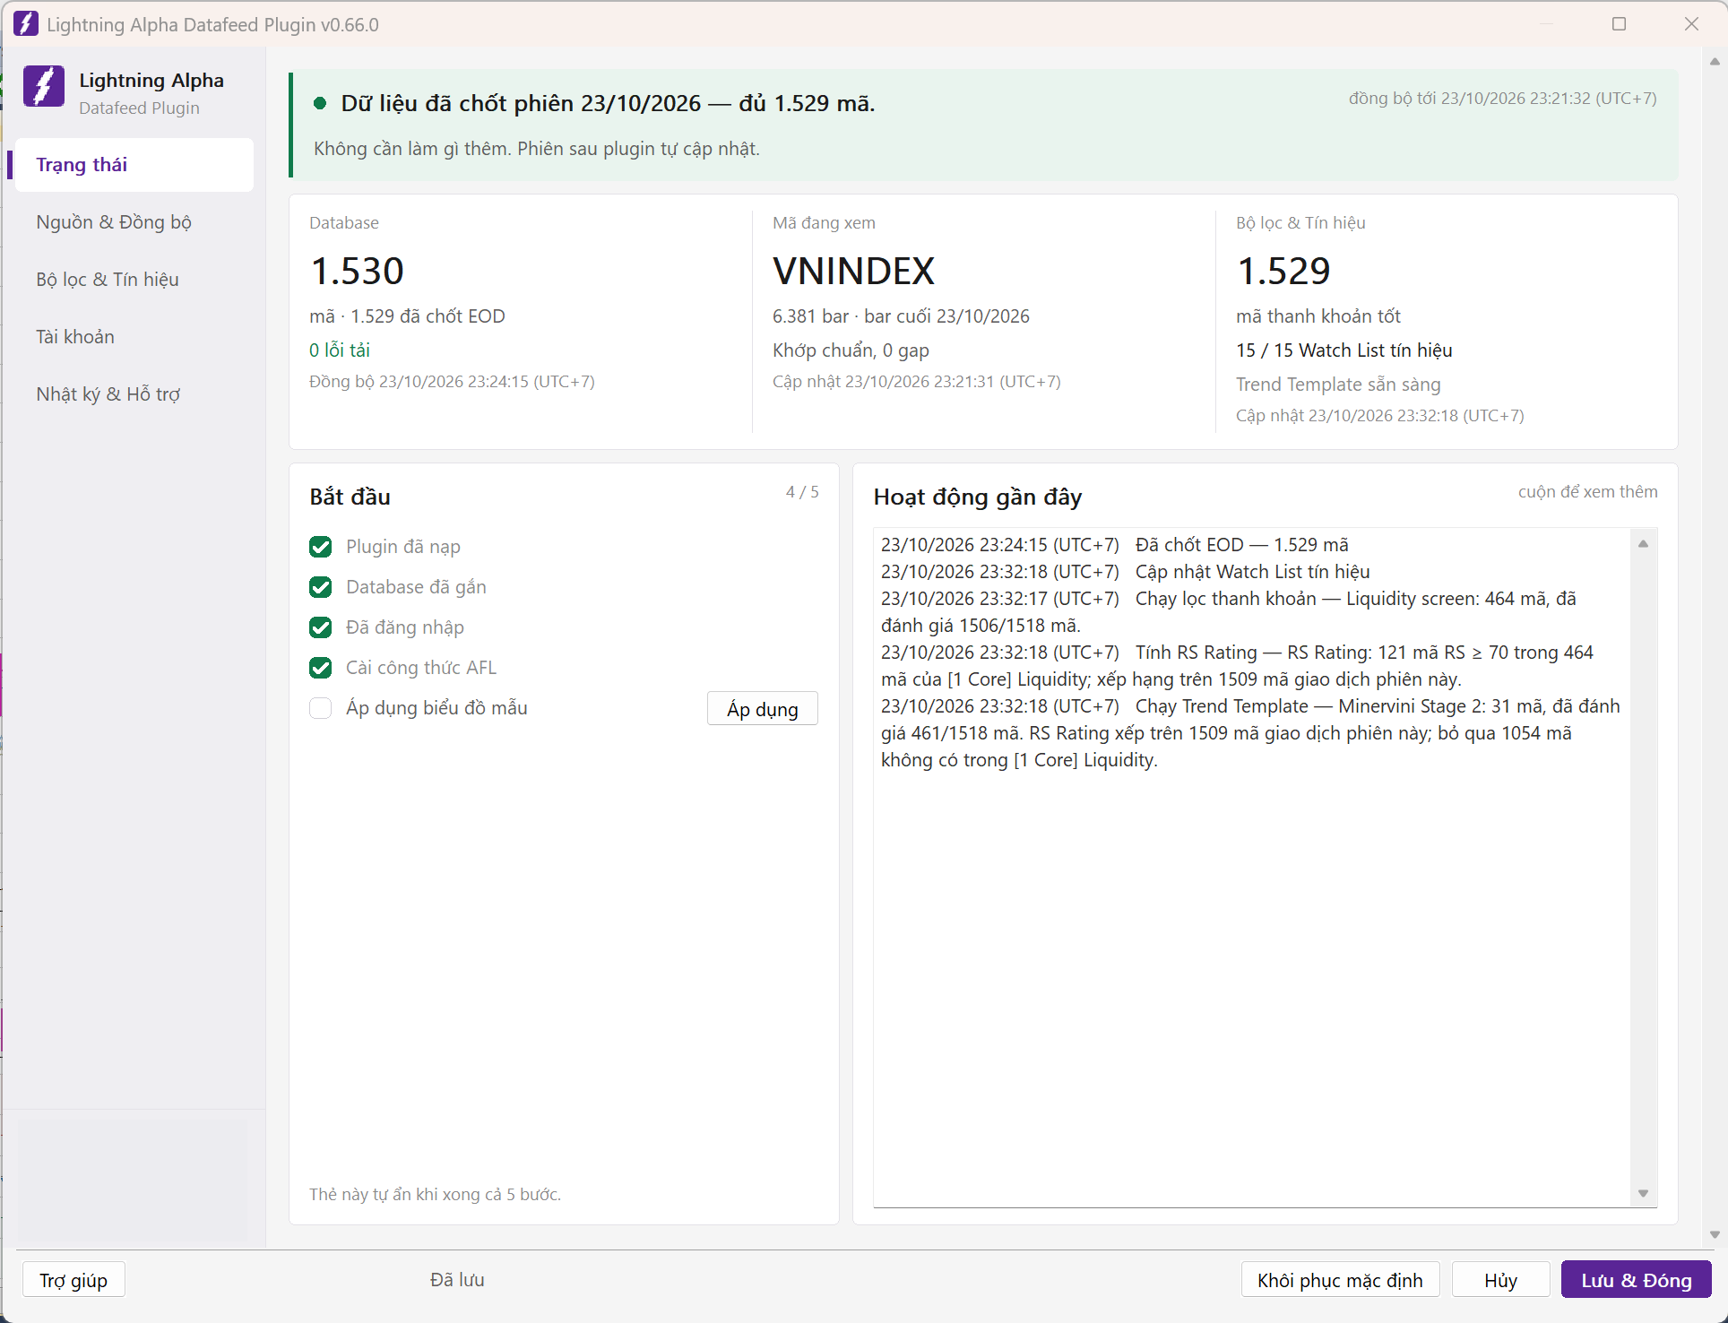Click the VNINDEX symbol heading
The width and height of the screenshot is (1728, 1323).
point(853,271)
